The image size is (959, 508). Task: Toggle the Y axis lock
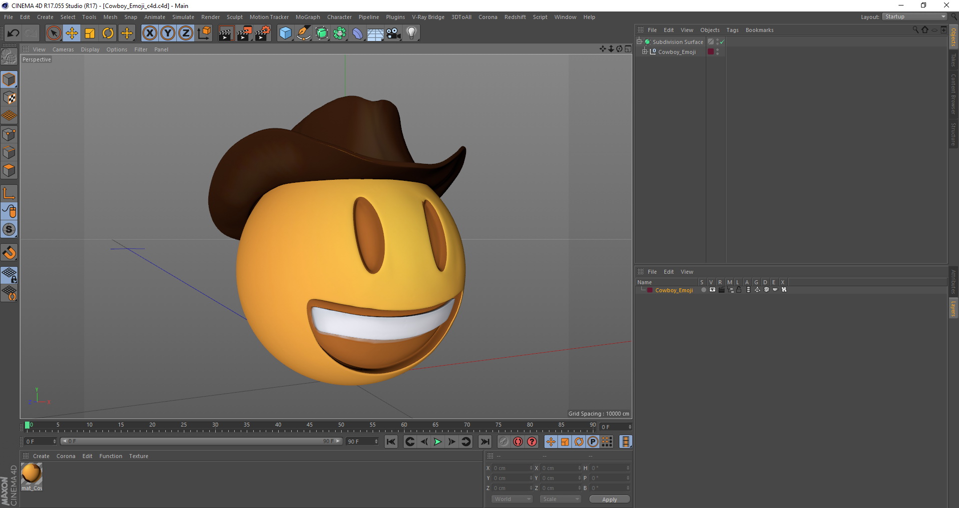point(168,33)
